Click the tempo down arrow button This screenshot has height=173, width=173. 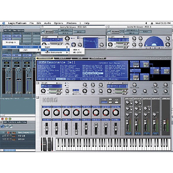(x=110, y=102)
